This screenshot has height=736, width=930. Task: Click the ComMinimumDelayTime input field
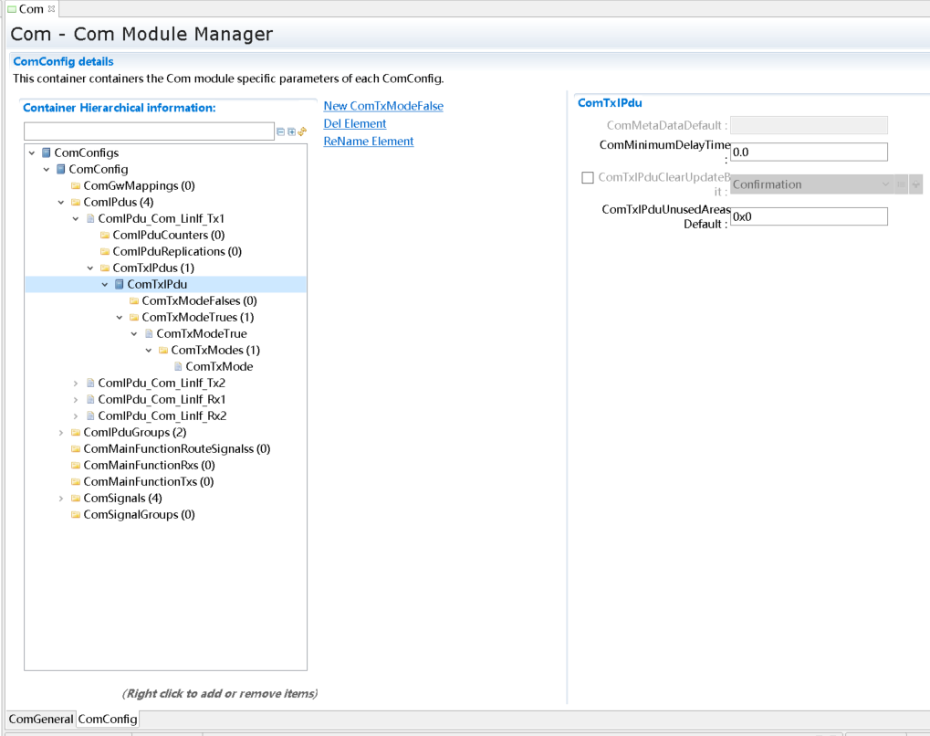pyautogui.click(x=809, y=152)
